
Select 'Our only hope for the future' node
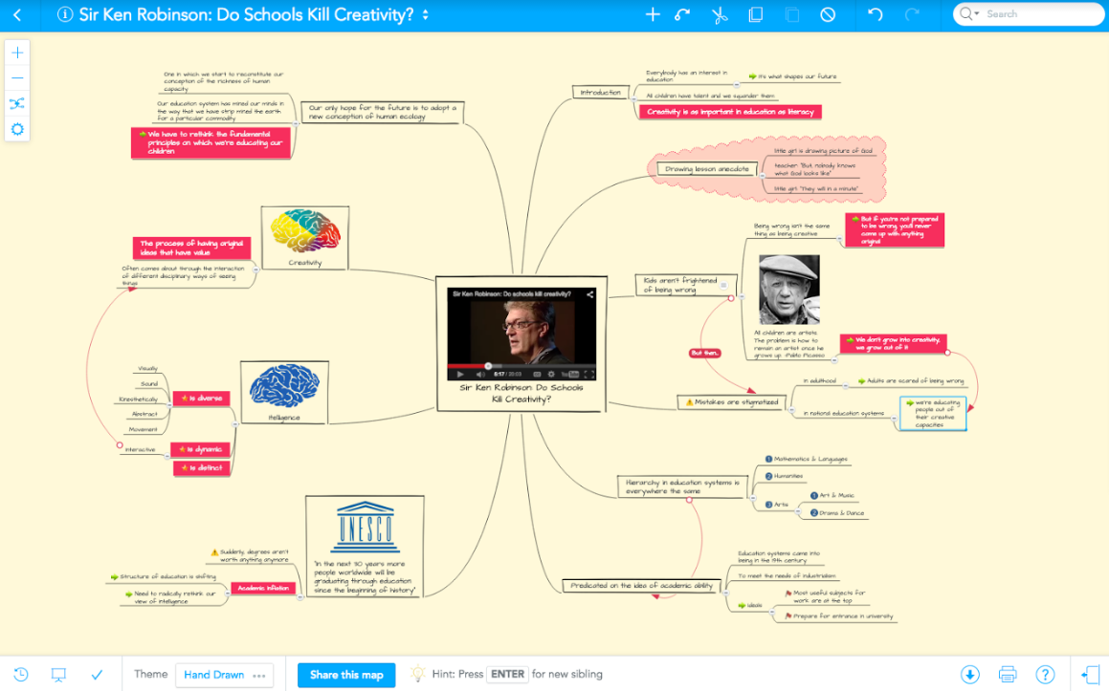(382, 113)
